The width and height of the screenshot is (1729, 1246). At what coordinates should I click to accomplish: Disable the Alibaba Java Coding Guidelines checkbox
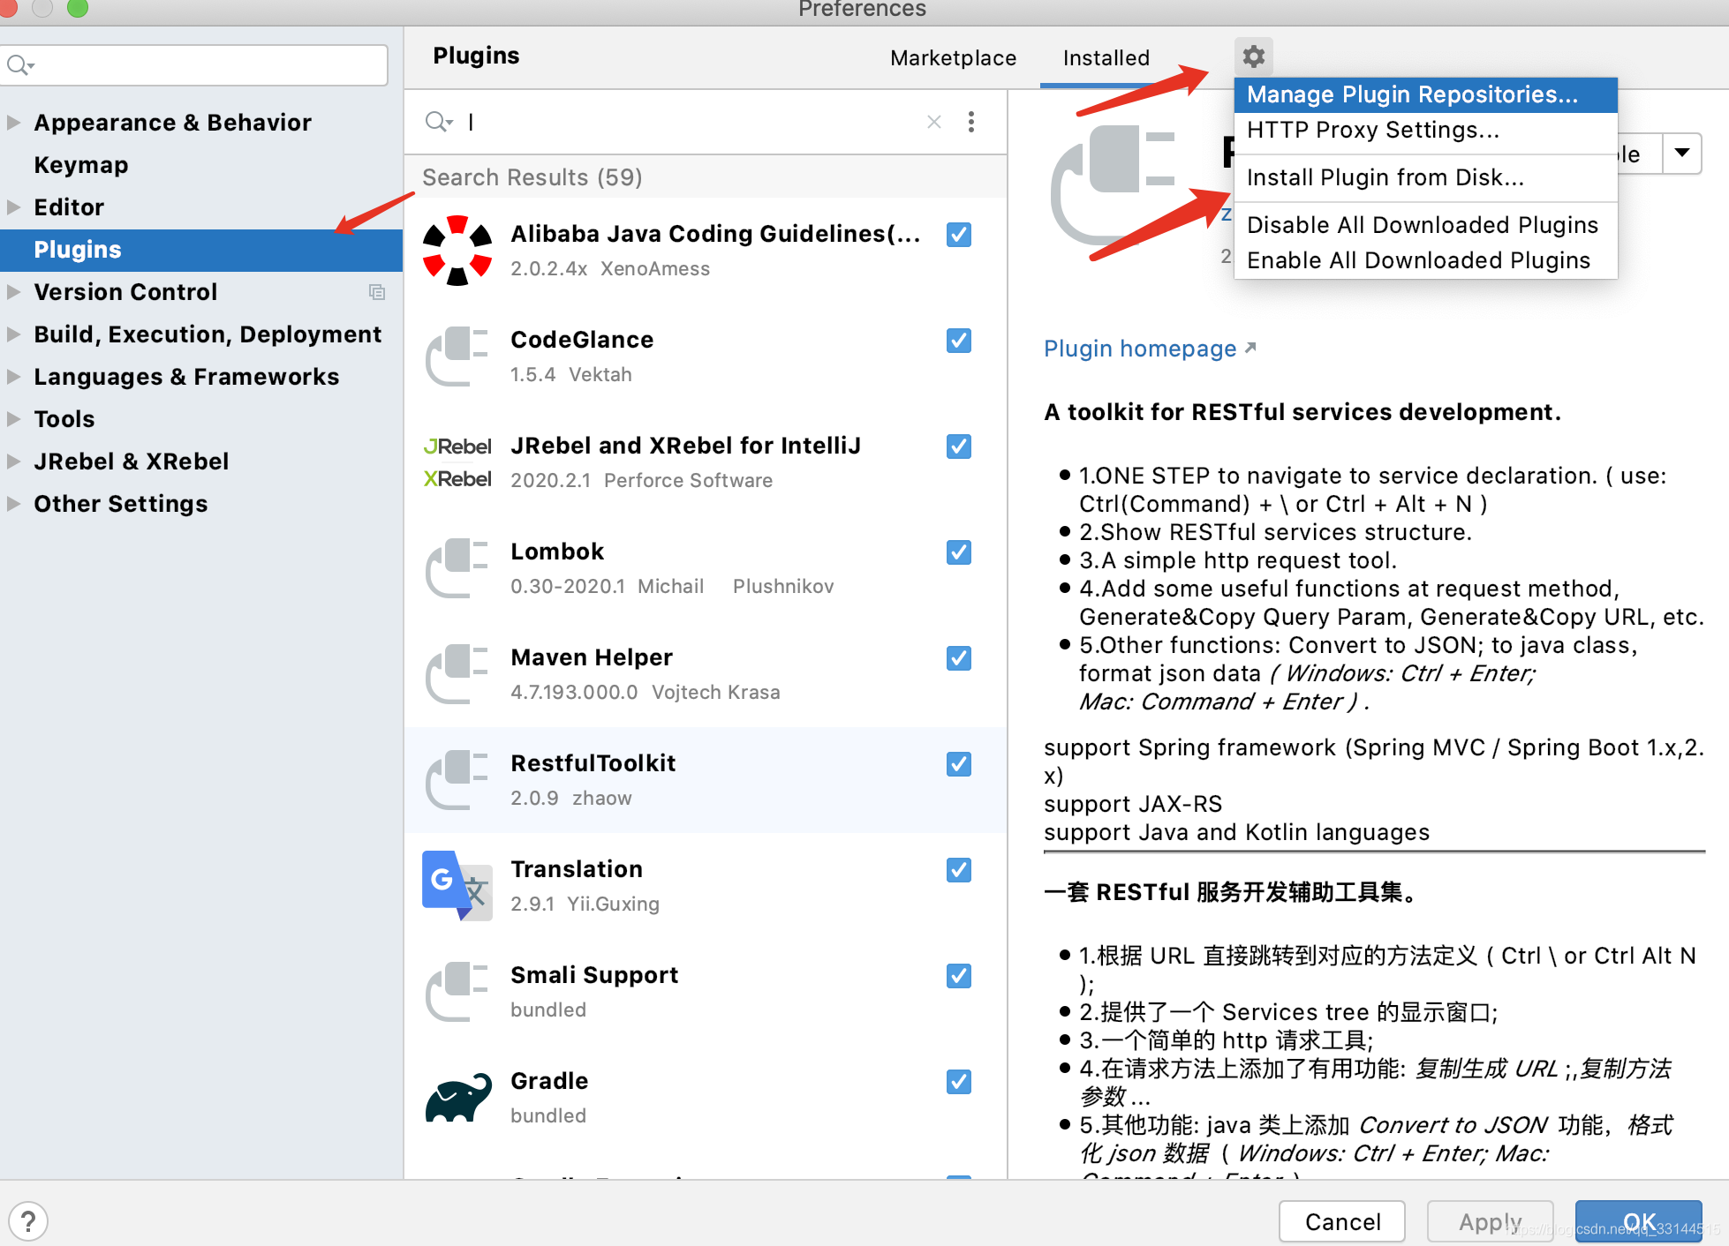pos(959,235)
